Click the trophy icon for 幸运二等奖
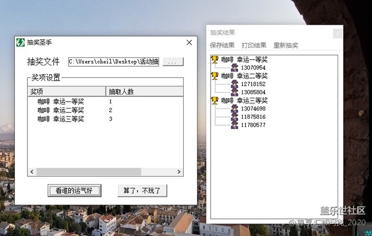The image size is (372, 236). (215, 76)
